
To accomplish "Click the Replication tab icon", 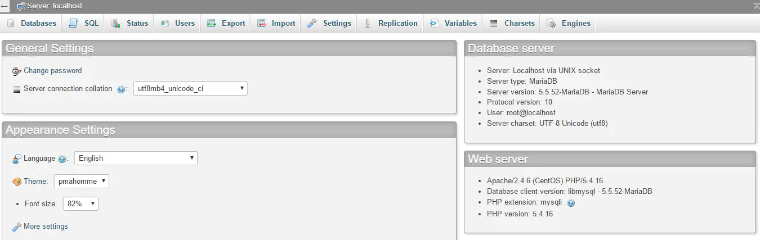I will tap(368, 24).
